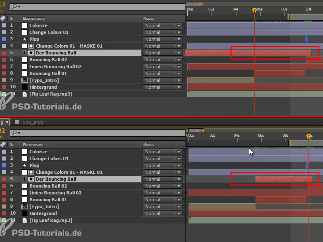The width and height of the screenshot is (323, 242).
Task: Open Modus dropdown for Bouncing Ball 02 in bottom panel
Action: click(x=162, y=186)
